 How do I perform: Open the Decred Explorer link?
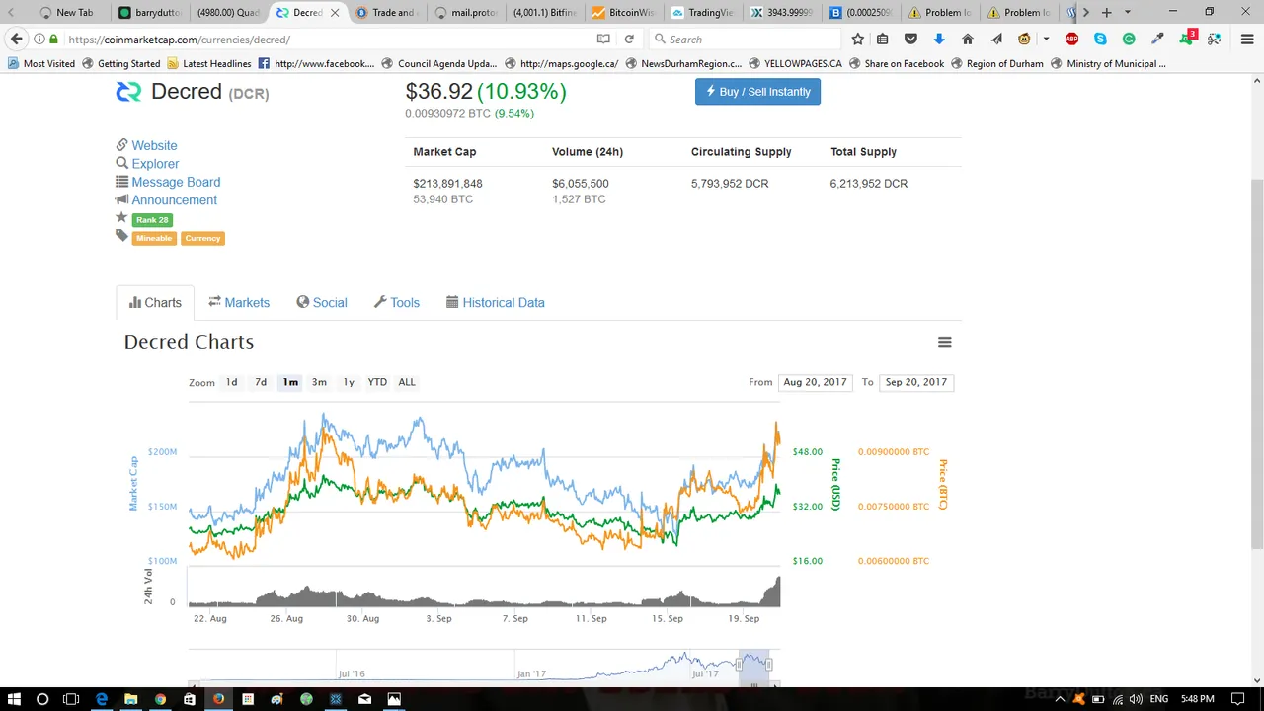point(155,164)
